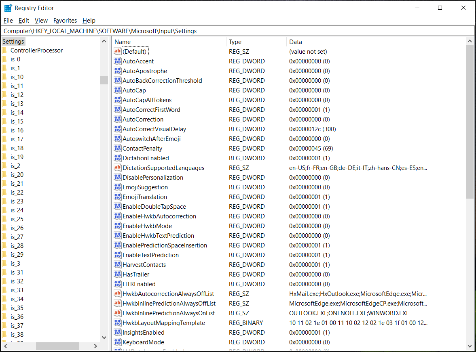This screenshot has height=352, width=476.
Task: Select the EnableHwkbTextPrediction value name
Action: [x=158, y=236]
